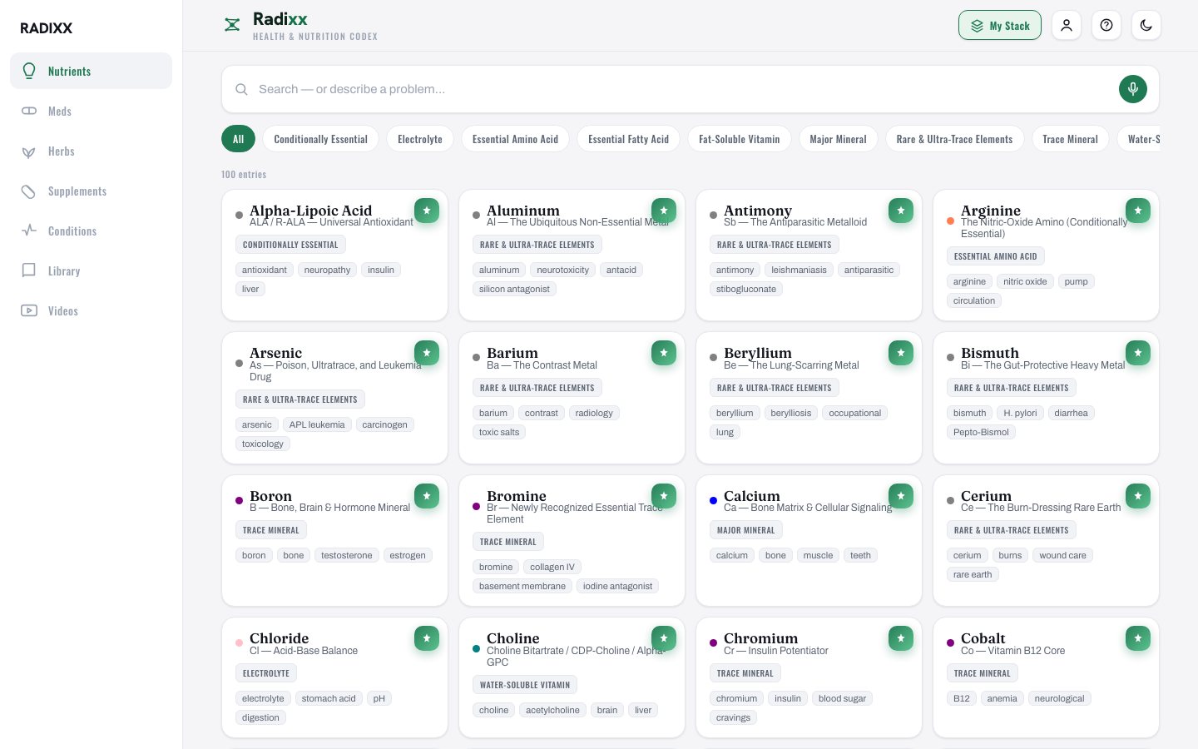The height and width of the screenshot is (749, 1198).
Task: Star the Arginine card
Action: click(x=1138, y=211)
